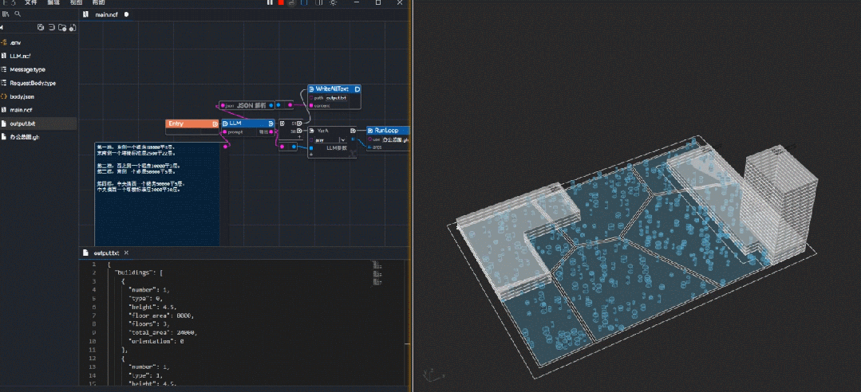
Task: Click the plus expander at bottom of VarA node
Action: [x=311, y=155]
